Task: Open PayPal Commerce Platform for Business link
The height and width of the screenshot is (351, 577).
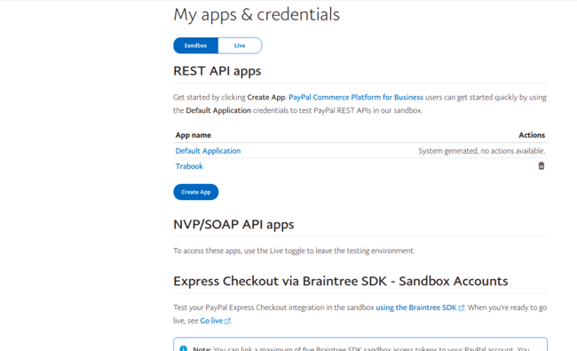Action: [356, 97]
